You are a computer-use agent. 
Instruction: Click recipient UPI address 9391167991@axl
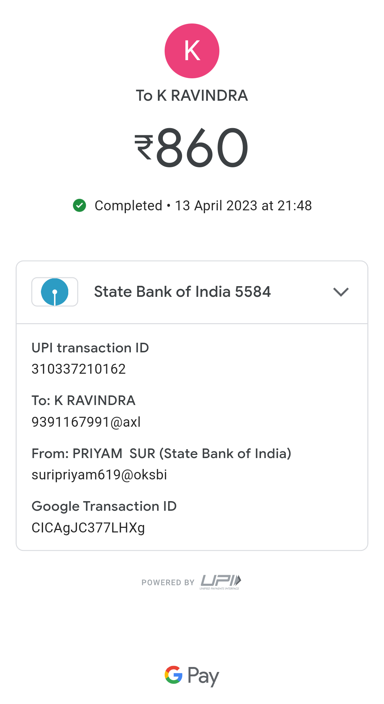(x=86, y=422)
